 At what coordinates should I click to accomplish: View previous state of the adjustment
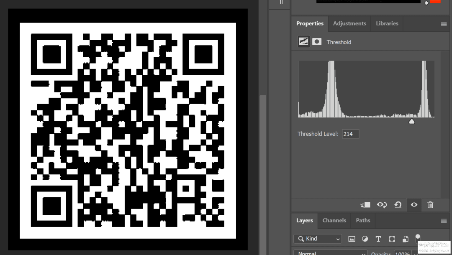(x=382, y=205)
